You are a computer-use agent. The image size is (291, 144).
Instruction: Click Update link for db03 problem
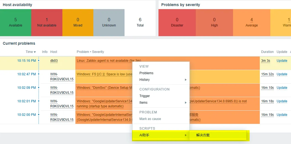pos(282,61)
